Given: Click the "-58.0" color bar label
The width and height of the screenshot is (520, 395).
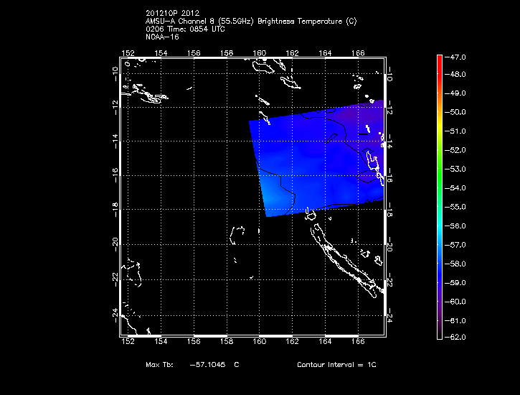Looking at the screenshot, I should (x=455, y=264).
